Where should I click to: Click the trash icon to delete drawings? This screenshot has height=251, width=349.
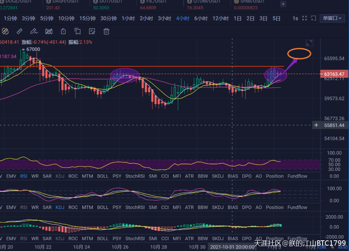(x=106, y=31)
